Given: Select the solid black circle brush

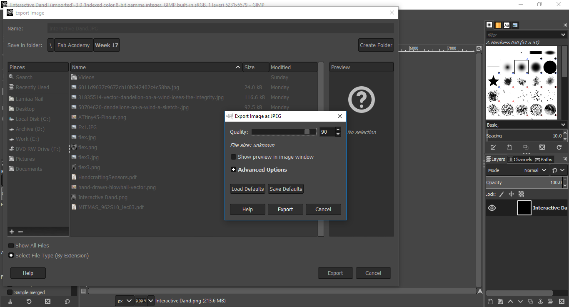Looking at the screenshot, I should [x=550, y=67].
